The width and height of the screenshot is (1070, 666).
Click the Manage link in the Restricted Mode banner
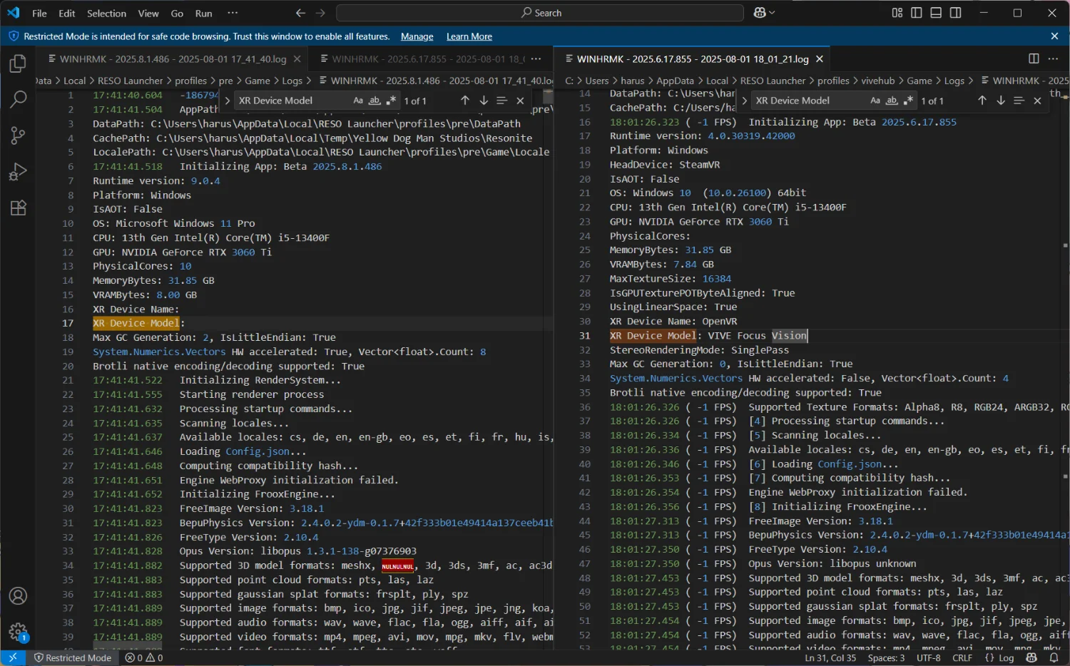point(417,36)
